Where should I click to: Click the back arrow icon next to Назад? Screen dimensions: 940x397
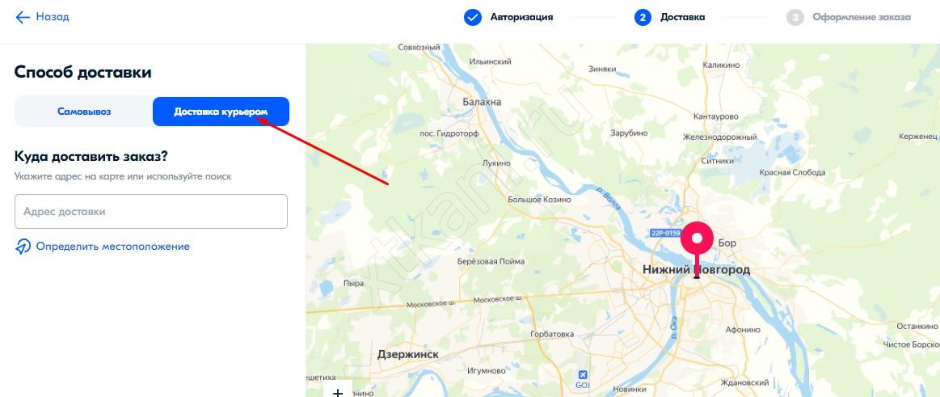[23, 17]
